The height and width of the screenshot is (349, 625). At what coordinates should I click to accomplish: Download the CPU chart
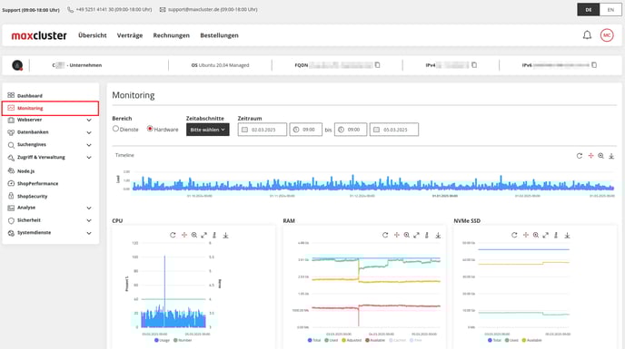pos(225,235)
